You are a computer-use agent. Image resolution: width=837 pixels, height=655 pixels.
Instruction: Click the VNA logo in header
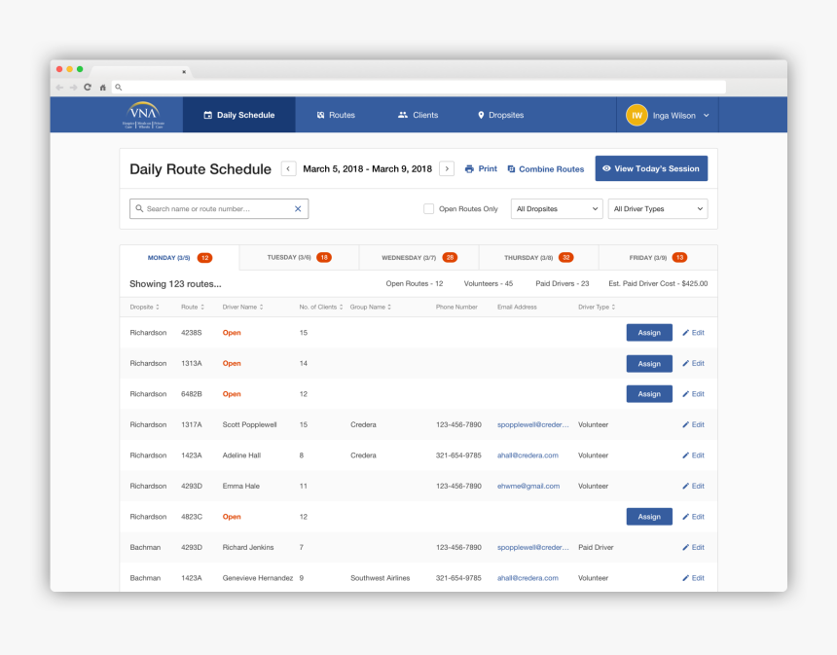(x=143, y=115)
